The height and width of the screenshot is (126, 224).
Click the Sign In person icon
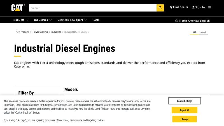[193, 7]
